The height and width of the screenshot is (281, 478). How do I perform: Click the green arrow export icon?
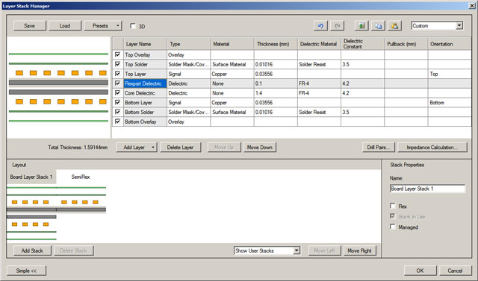click(x=361, y=26)
